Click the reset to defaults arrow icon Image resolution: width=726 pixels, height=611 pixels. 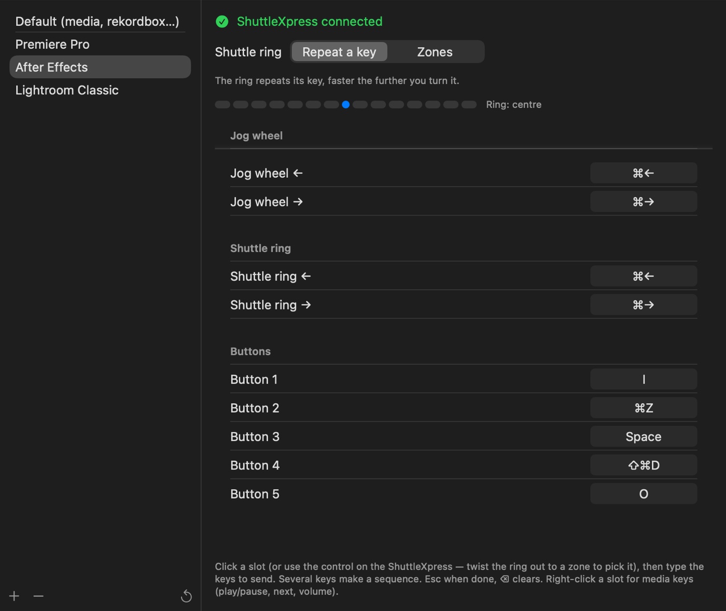pos(186,596)
